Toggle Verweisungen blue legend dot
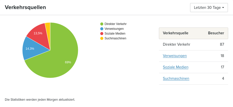The width and height of the screenshot is (233, 107). 102,29
